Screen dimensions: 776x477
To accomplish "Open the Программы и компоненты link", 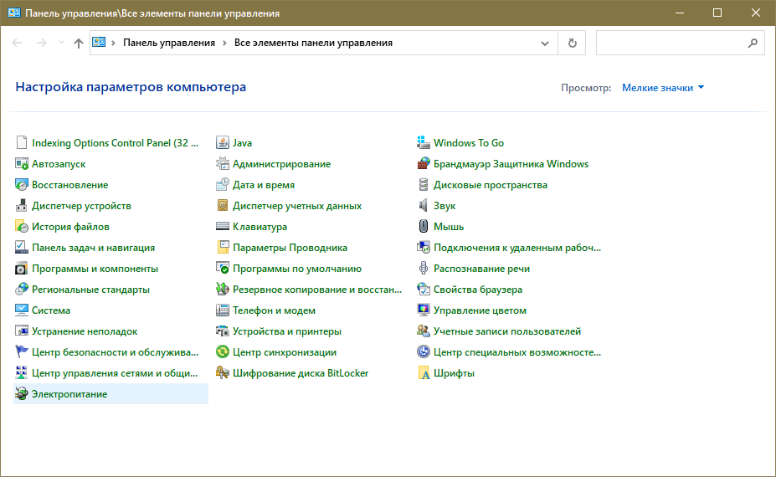I will [x=95, y=269].
